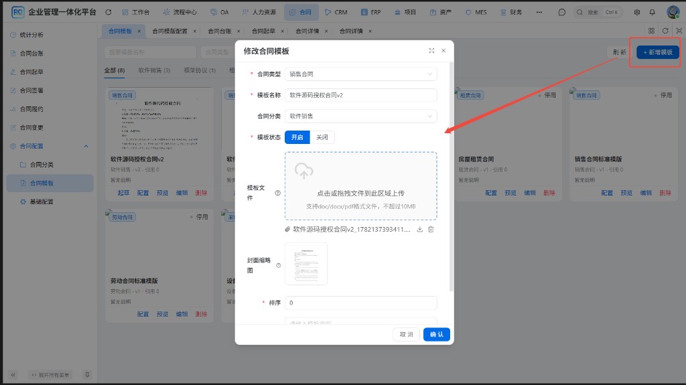Screen dimensions: 686x385
Task: Delete the uploaded 软件源码授权合同v2 file
Action: 431,229
